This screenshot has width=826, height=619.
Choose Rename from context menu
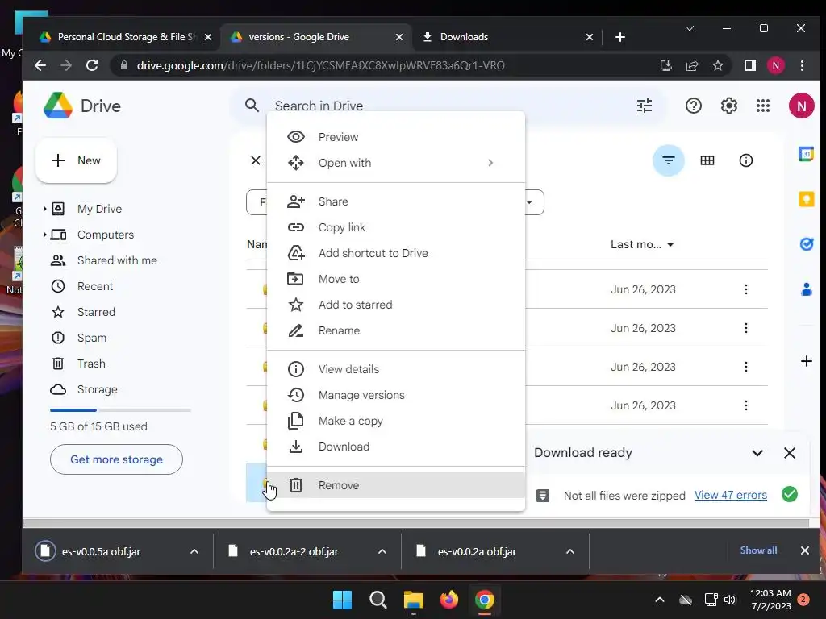point(395,330)
